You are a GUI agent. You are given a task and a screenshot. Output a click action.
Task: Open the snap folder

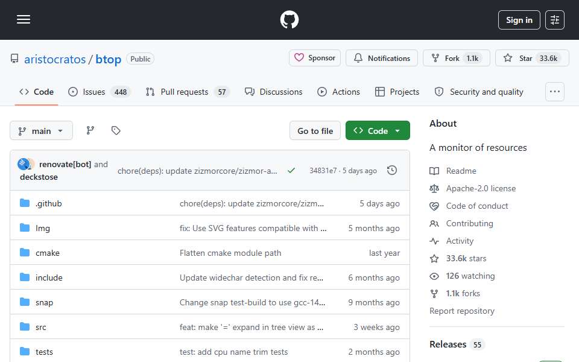44,302
